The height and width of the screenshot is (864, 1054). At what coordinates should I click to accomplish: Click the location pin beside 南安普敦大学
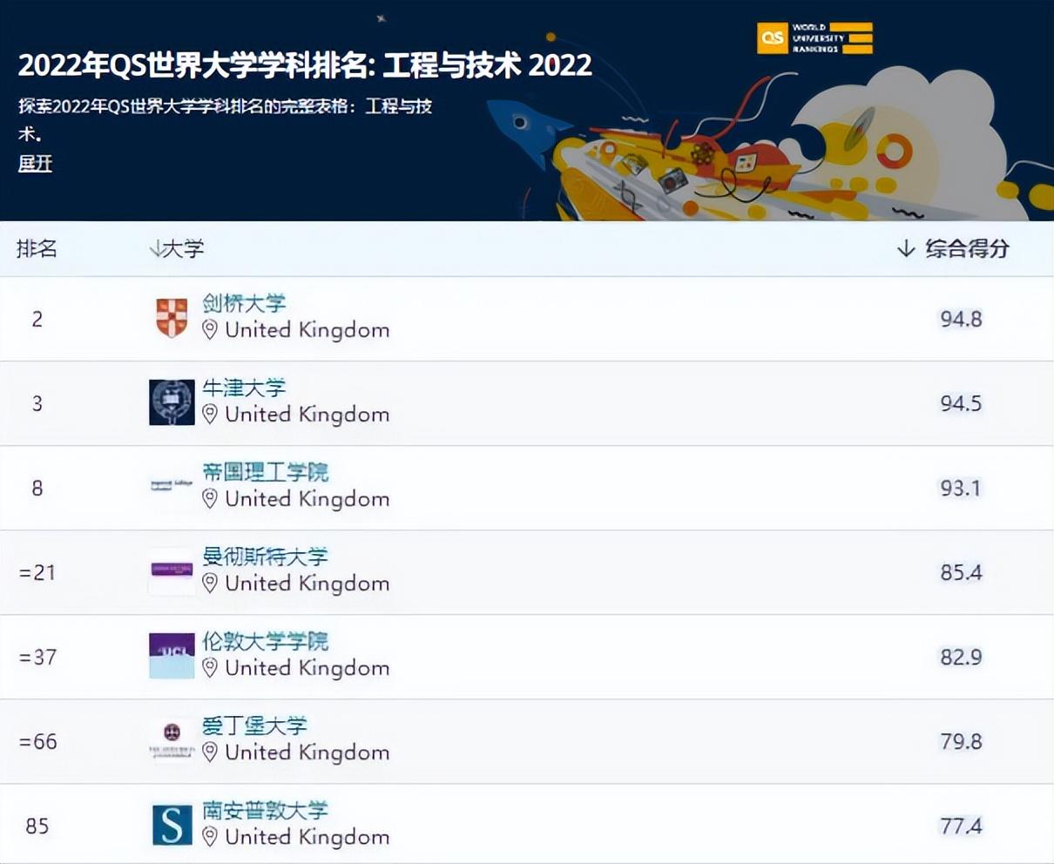pyautogui.click(x=210, y=837)
